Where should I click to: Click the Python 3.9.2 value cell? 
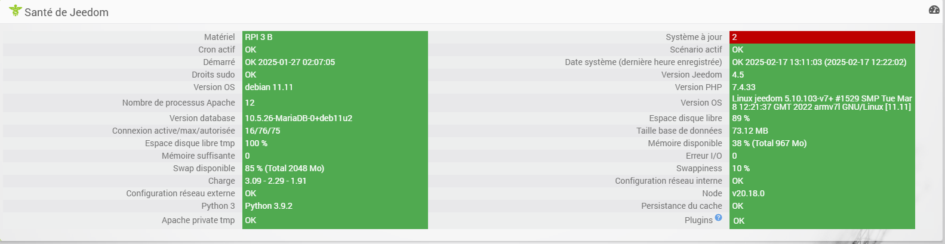pyautogui.click(x=335, y=206)
